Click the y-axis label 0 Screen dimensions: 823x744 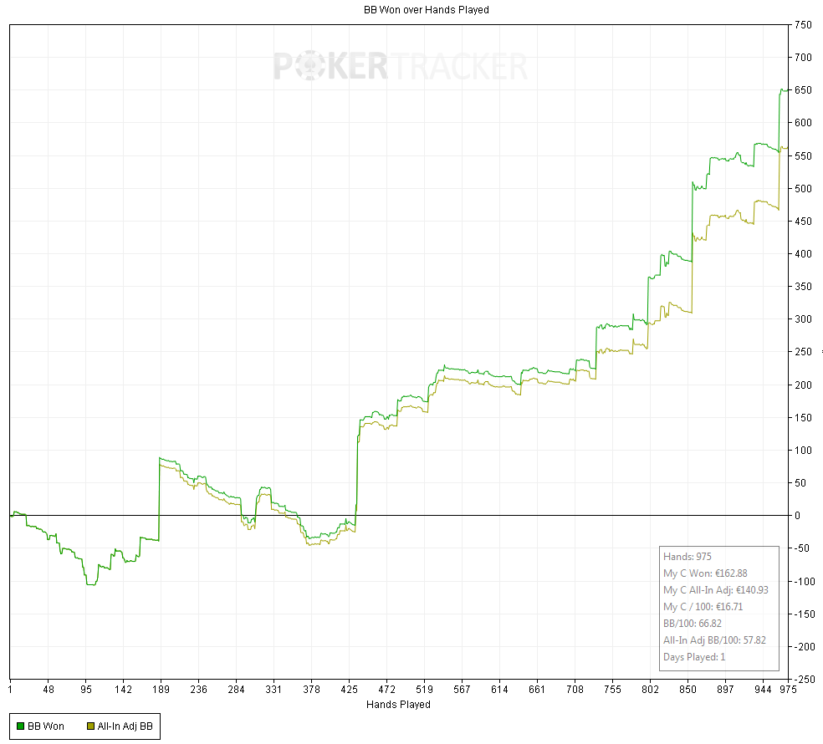797,516
